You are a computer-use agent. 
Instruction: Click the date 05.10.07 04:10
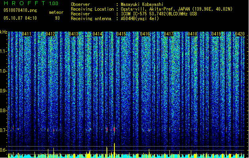pos(20,18)
